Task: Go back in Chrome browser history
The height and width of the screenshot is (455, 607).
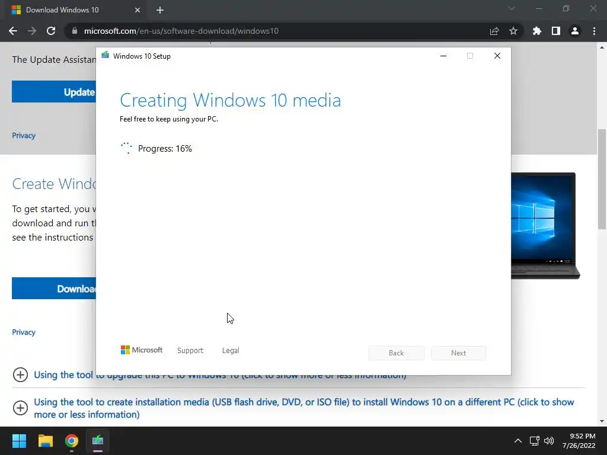Action: pos(13,31)
